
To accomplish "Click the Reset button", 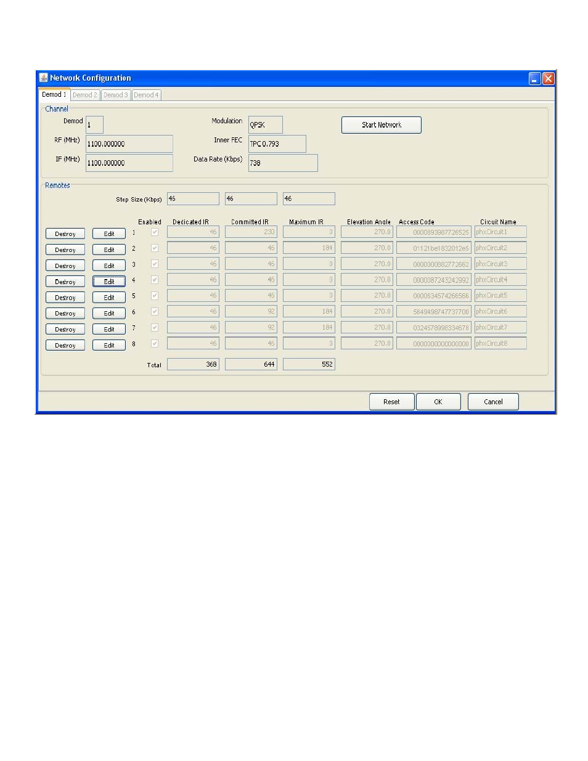I will click(x=391, y=402).
